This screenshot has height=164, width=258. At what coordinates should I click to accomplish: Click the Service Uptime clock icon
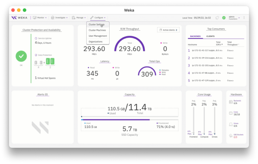point(36,38)
